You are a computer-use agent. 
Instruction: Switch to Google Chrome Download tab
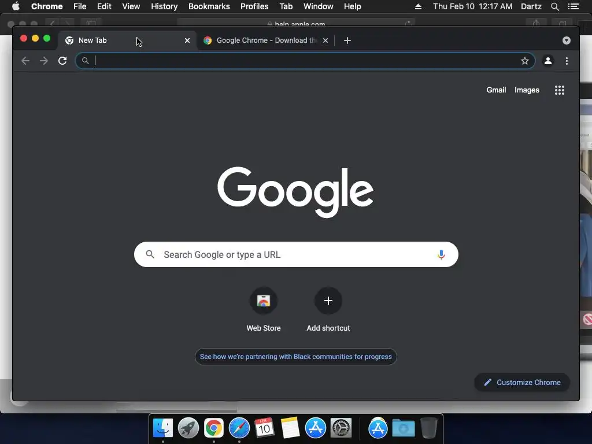click(x=266, y=40)
